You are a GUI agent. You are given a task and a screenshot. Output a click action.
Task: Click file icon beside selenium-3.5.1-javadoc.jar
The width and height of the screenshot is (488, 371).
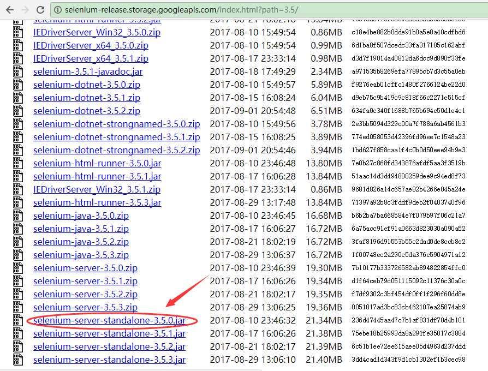coord(18,71)
